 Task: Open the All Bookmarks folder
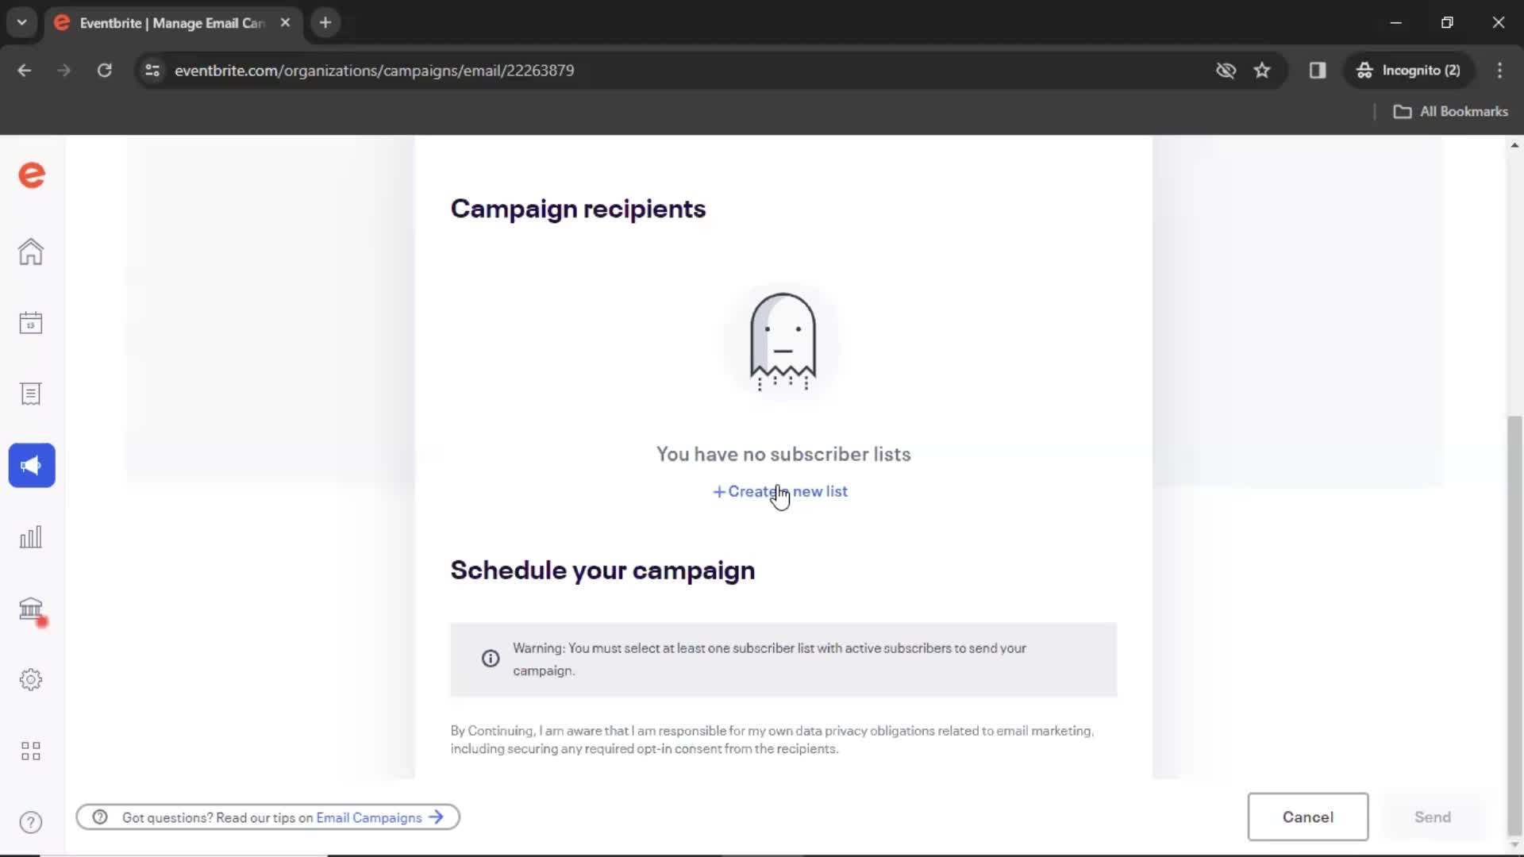click(1450, 112)
